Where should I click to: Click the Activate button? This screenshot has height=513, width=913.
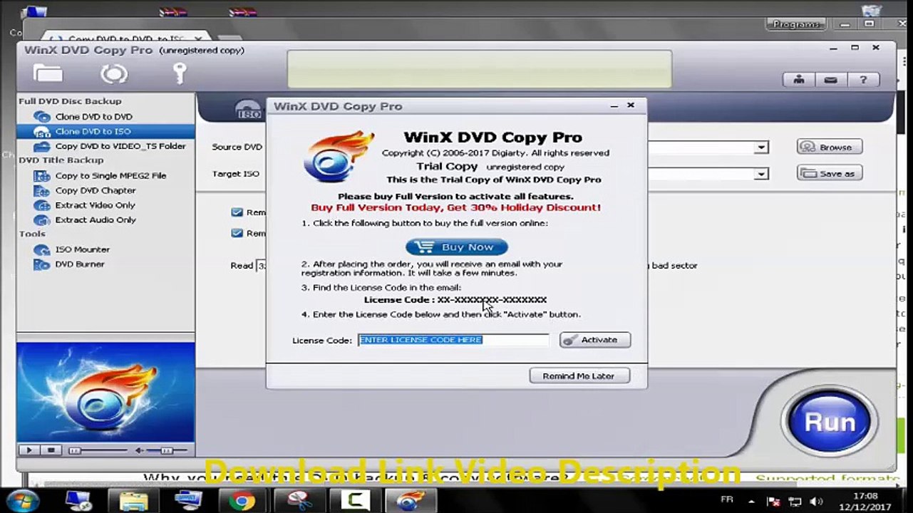595,340
